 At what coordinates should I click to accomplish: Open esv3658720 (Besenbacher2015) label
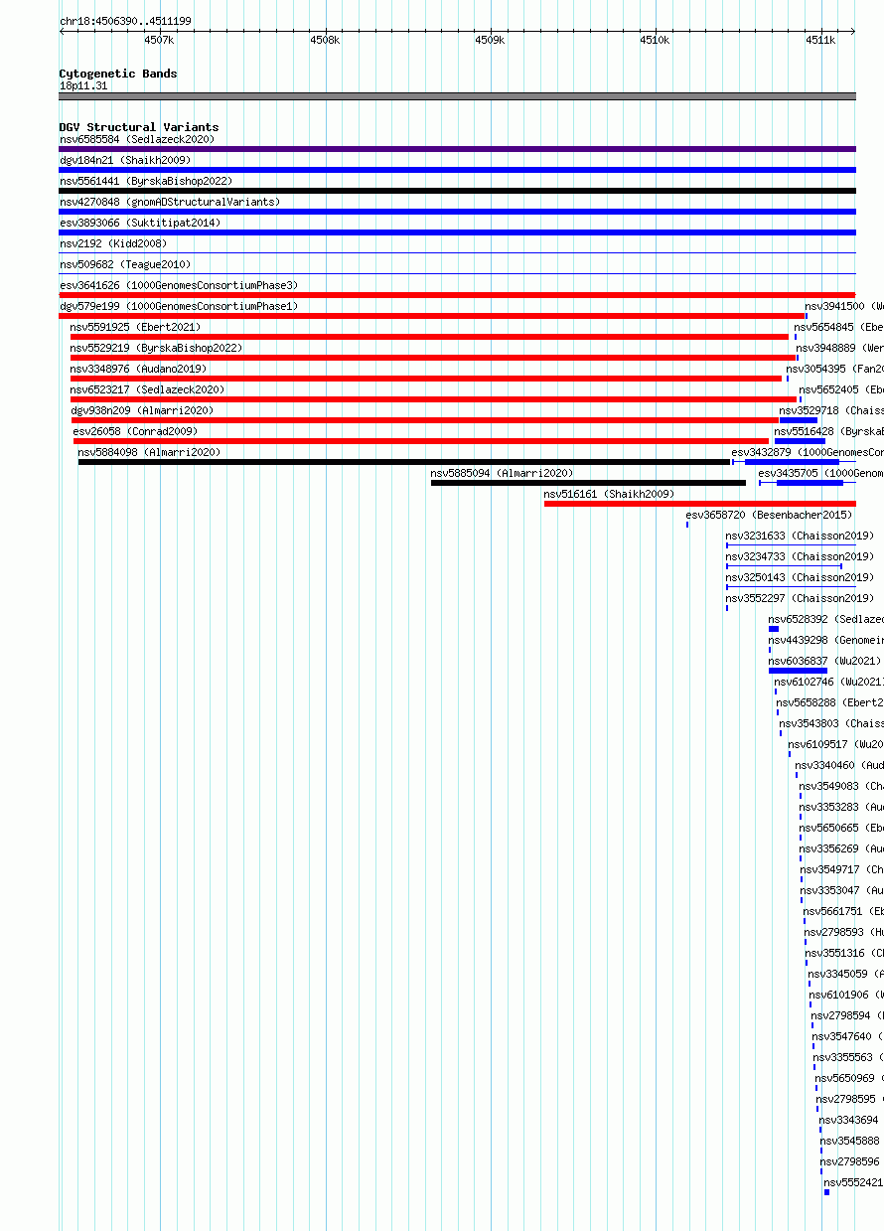pos(769,515)
